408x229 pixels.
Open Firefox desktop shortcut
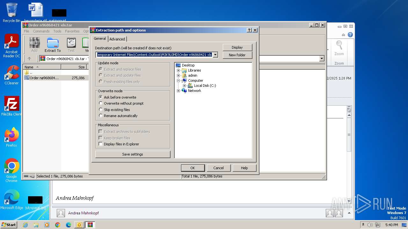coord(11,137)
